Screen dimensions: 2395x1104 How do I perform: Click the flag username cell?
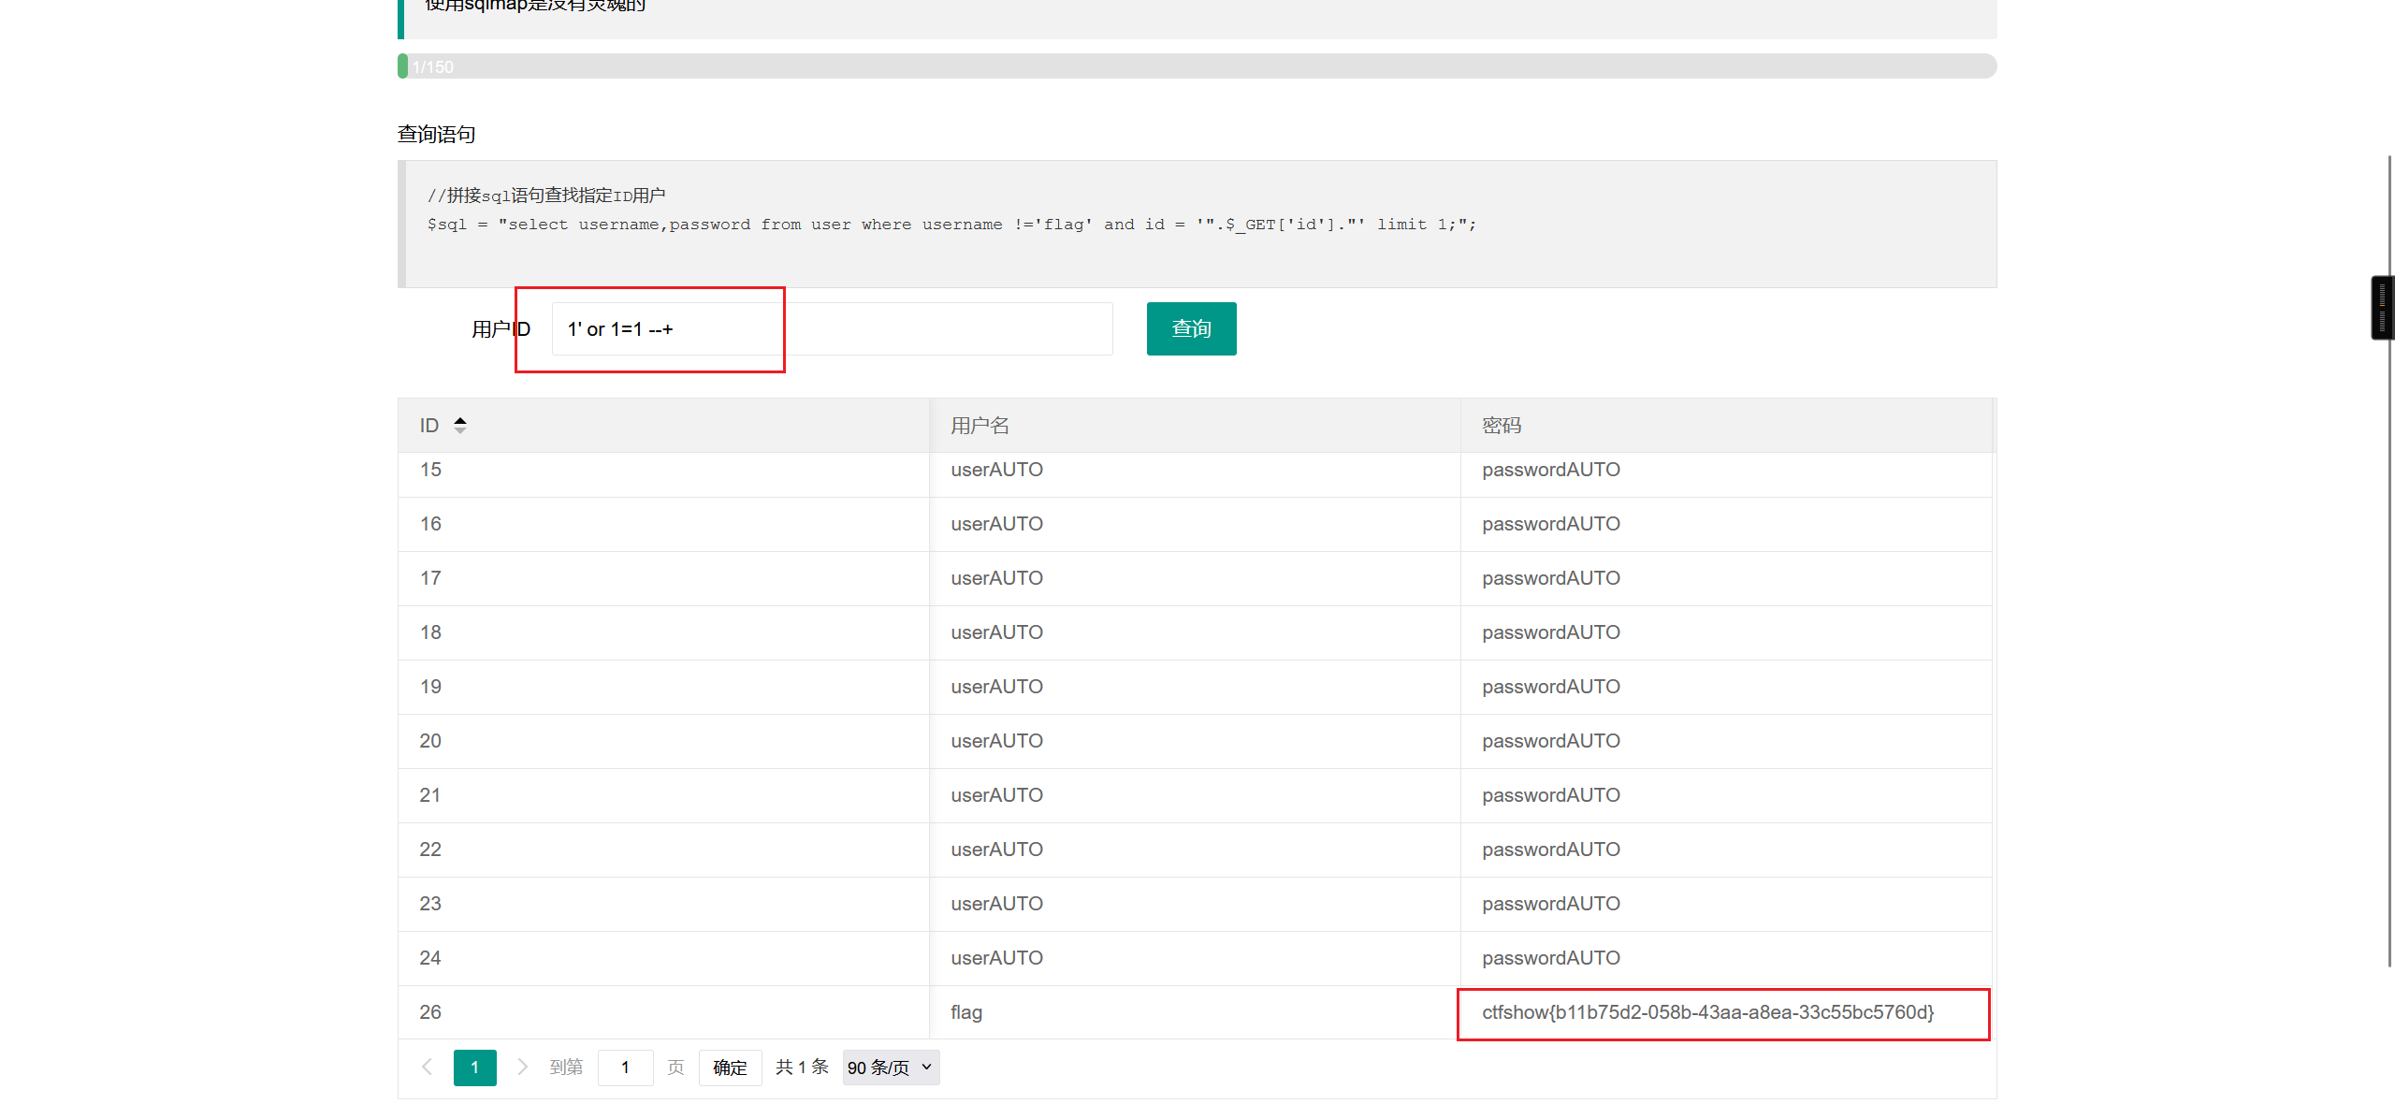click(x=966, y=1012)
